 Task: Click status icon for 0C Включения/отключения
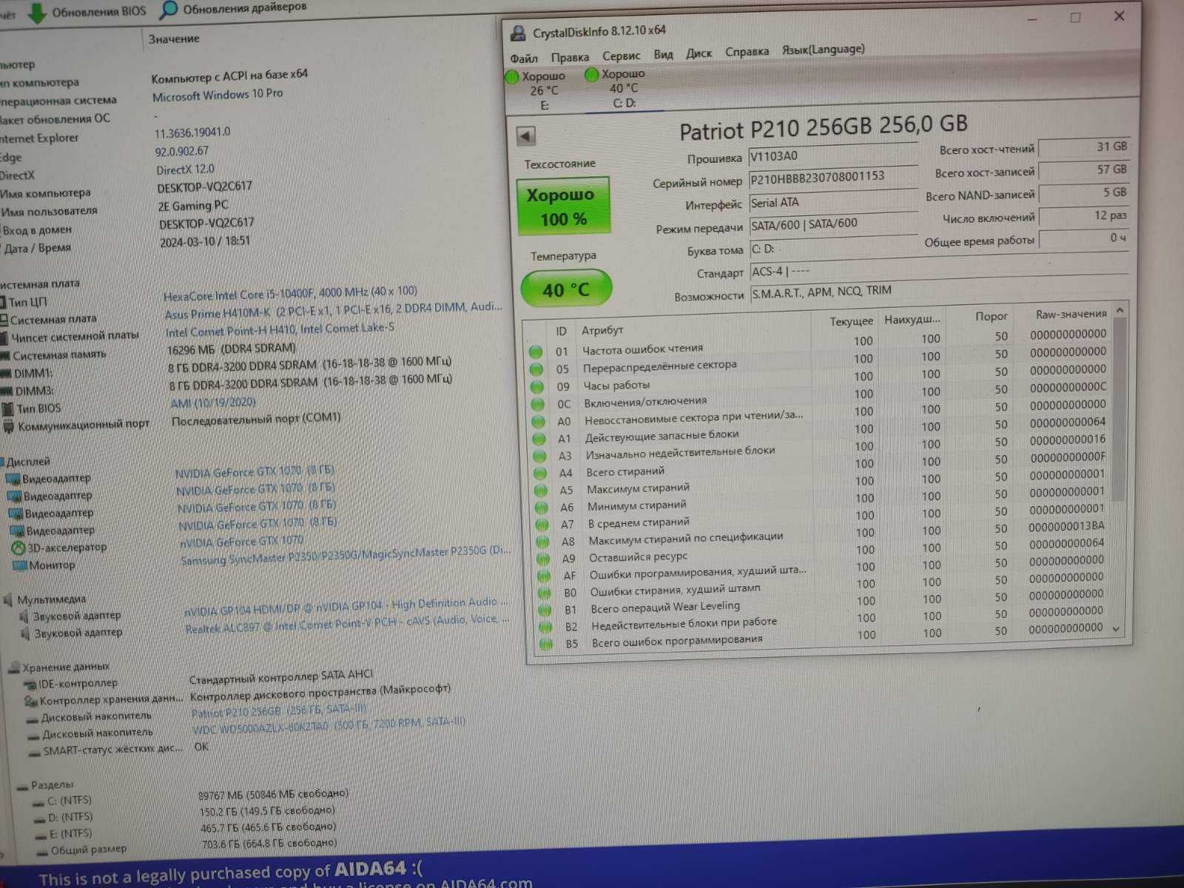pos(537,404)
